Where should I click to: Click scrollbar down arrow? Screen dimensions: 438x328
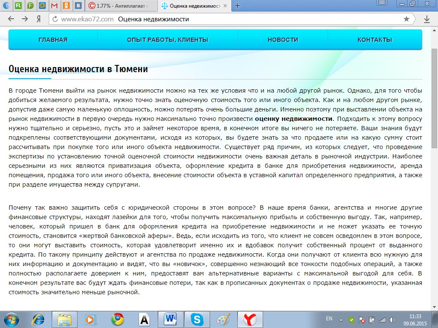(x=435, y=307)
